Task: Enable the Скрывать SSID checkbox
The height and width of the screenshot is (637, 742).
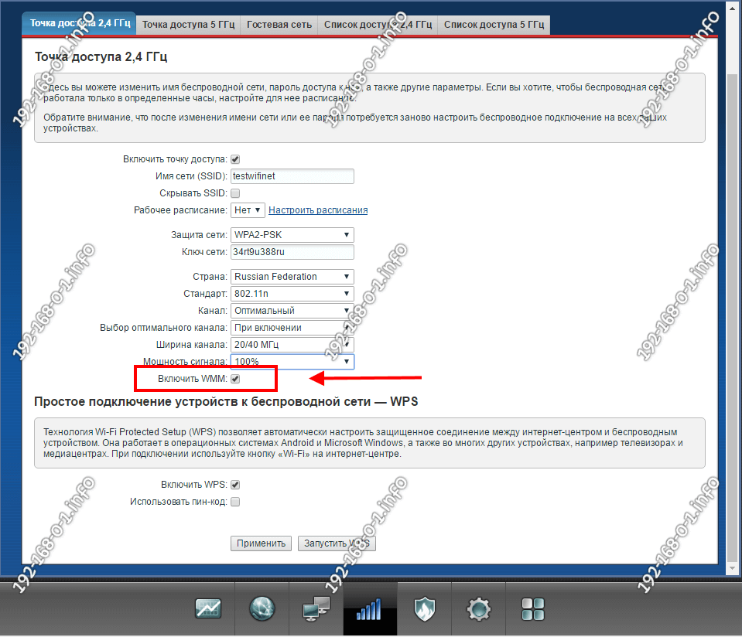Action: pyautogui.click(x=235, y=193)
